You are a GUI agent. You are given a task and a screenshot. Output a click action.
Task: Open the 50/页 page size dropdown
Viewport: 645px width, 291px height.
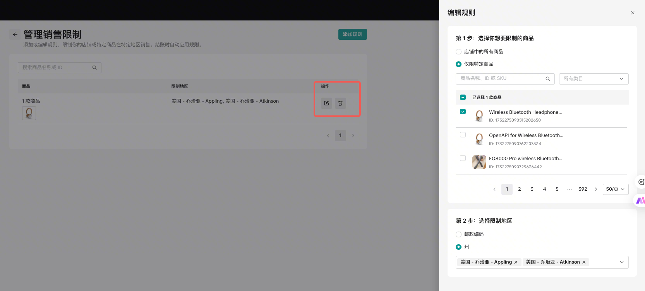(615, 189)
